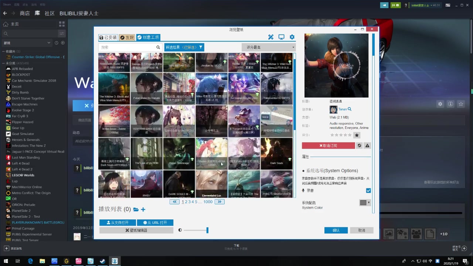Open 壁纸编辑器 wallpaper editor button

click(136, 230)
